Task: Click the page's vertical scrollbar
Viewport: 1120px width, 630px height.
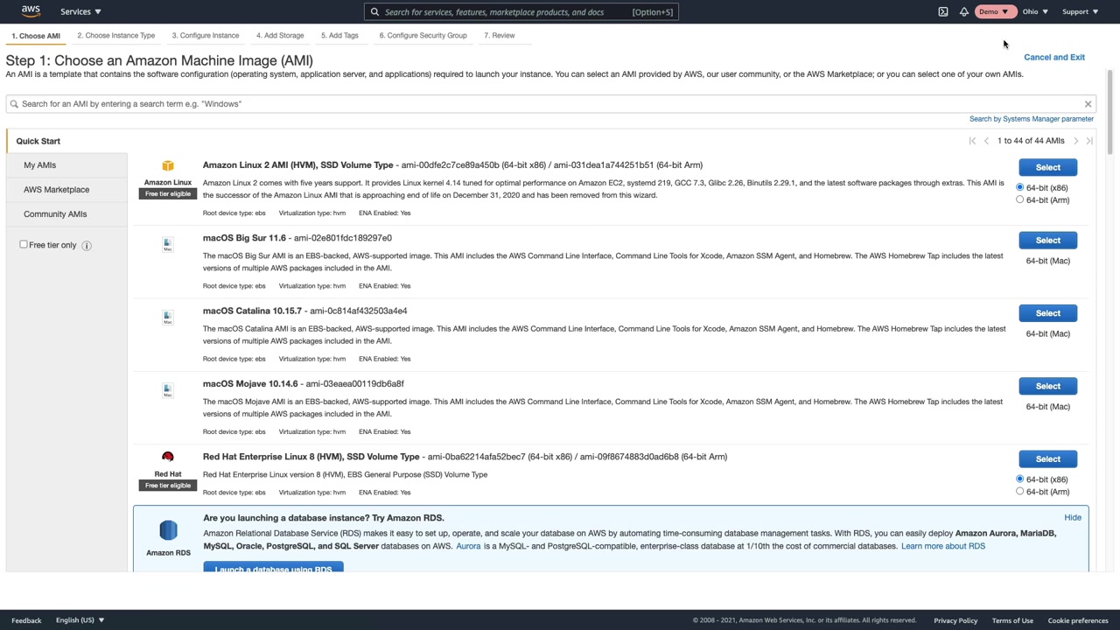Action: (1109, 114)
